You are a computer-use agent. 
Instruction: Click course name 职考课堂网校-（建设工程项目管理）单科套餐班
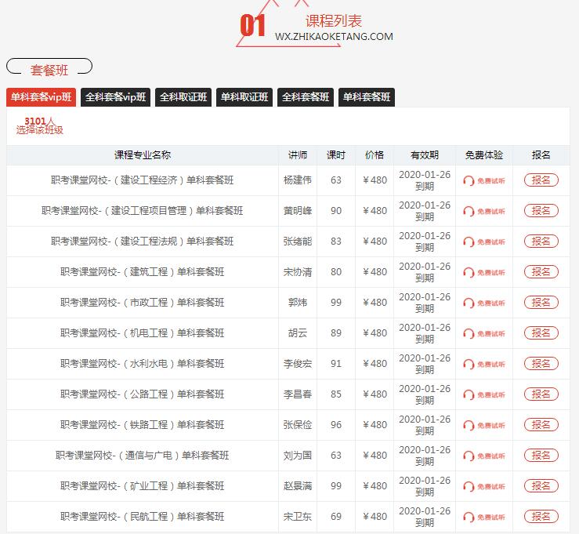pos(142,211)
